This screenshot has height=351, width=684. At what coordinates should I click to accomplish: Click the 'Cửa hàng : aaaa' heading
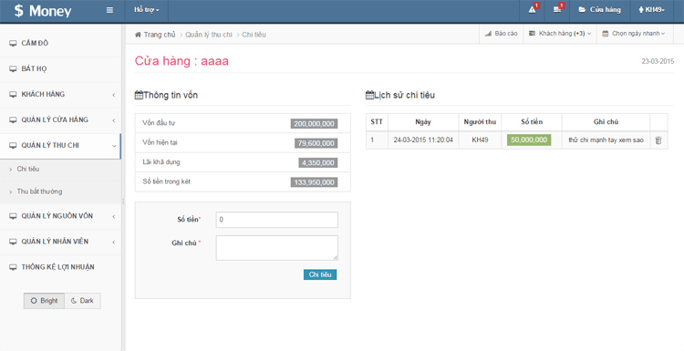(181, 61)
